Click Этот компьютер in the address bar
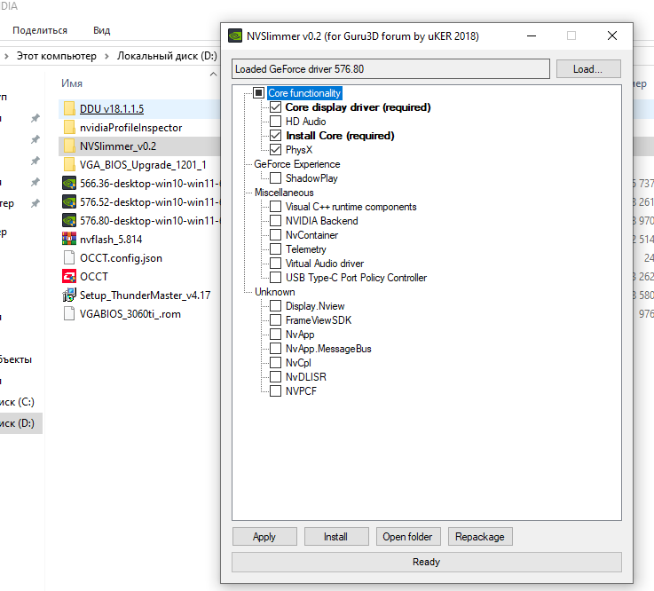The image size is (654, 591). [x=56, y=56]
